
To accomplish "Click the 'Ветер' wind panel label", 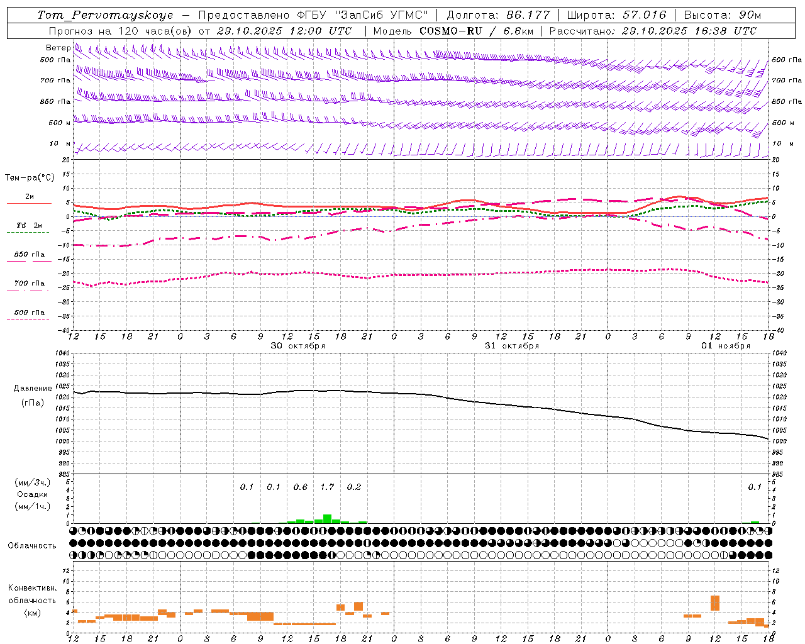I will (x=58, y=48).
